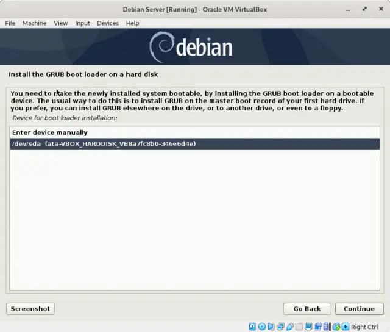Click the keyboard capture arrow icon

click(x=346, y=327)
